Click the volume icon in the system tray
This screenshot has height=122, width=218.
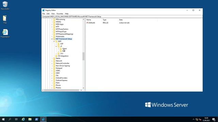click(200, 119)
